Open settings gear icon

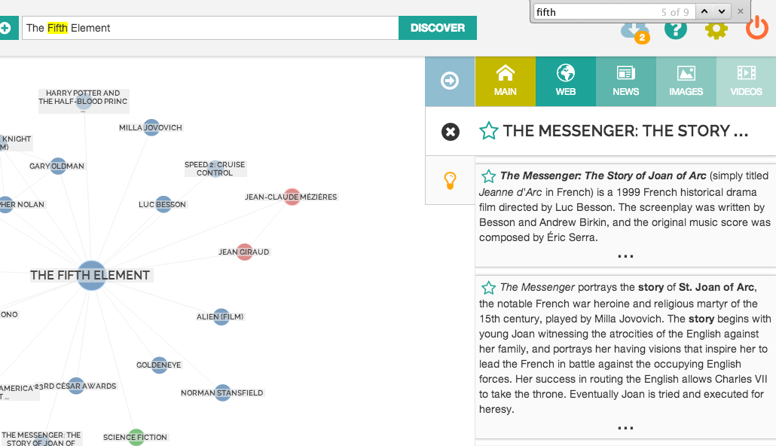coord(716,29)
